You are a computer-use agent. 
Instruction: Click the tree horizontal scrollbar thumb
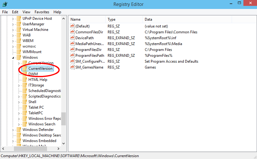pyautogui.click(x=31, y=149)
